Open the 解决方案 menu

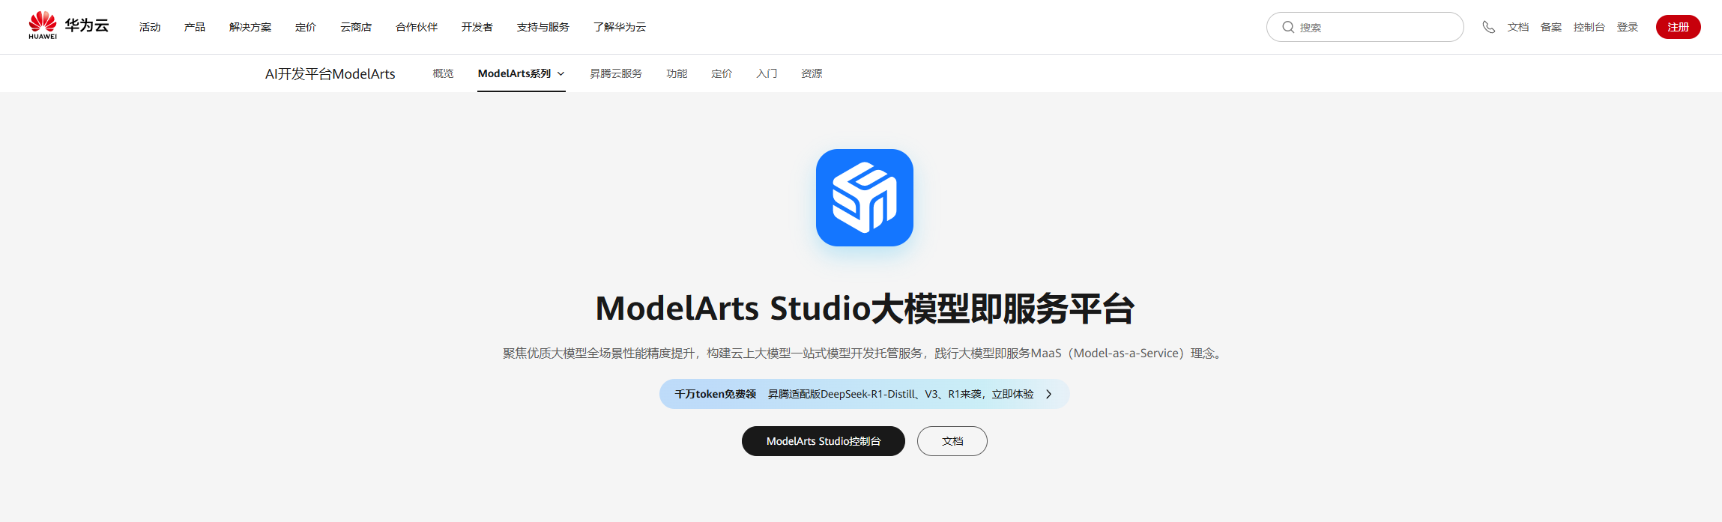pos(250,27)
